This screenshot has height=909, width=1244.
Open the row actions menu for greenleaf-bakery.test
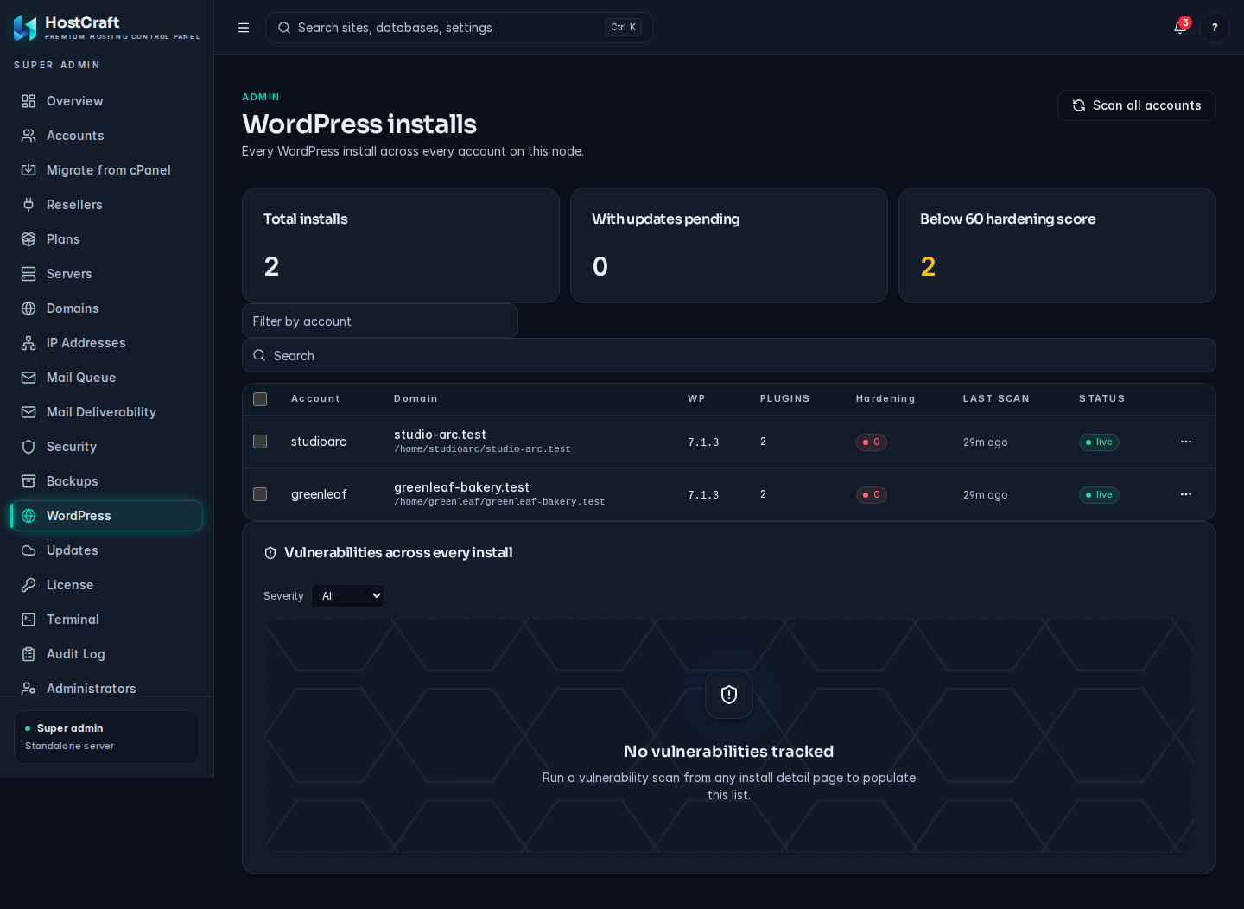click(x=1186, y=494)
